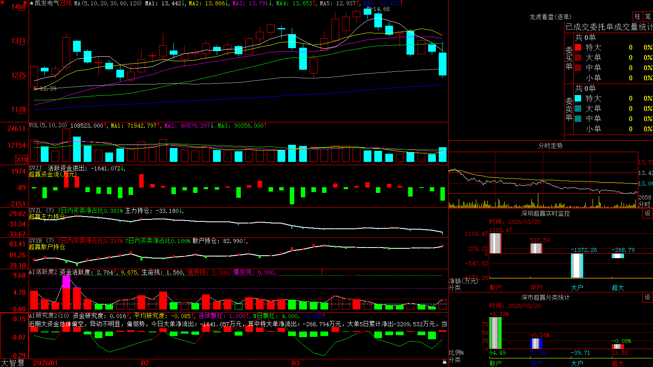Open the AI活跃度2 indicator label
This screenshot has width=653, height=367.
[x=43, y=272]
